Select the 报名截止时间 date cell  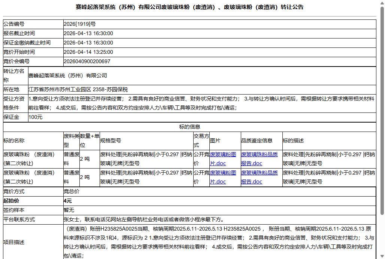(x=89, y=33)
